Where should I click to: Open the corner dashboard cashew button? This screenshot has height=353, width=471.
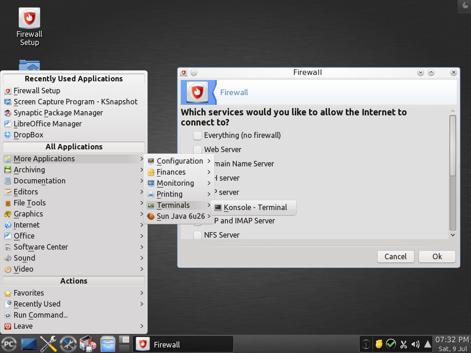pyautogui.click(x=465, y=6)
